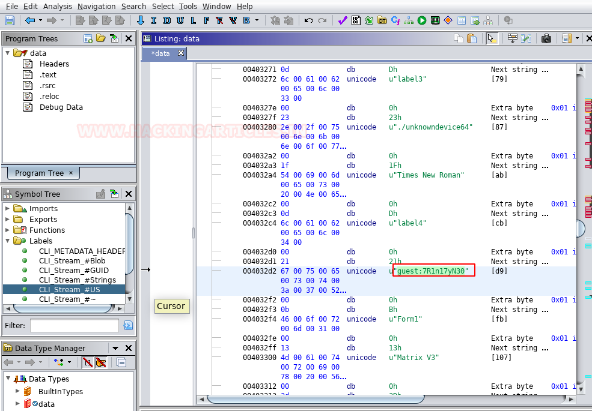Image resolution: width=592 pixels, height=411 pixels.
Task: Click the Save program floppy icon
Action: click(10, 20)
